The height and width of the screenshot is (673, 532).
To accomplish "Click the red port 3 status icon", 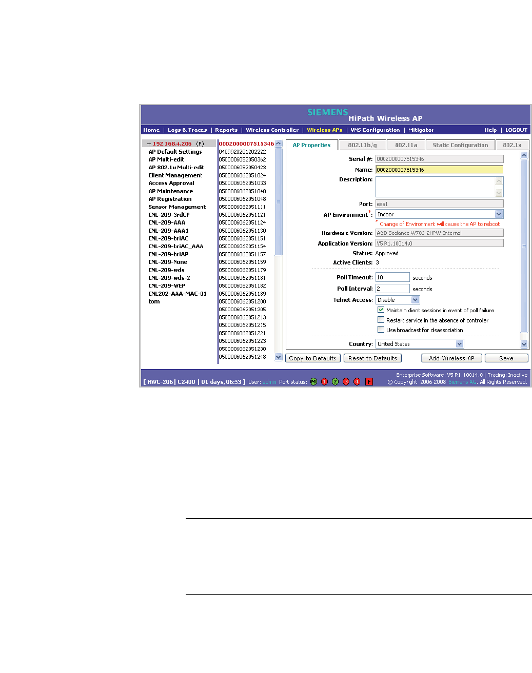I will click(x=346, y=382).
